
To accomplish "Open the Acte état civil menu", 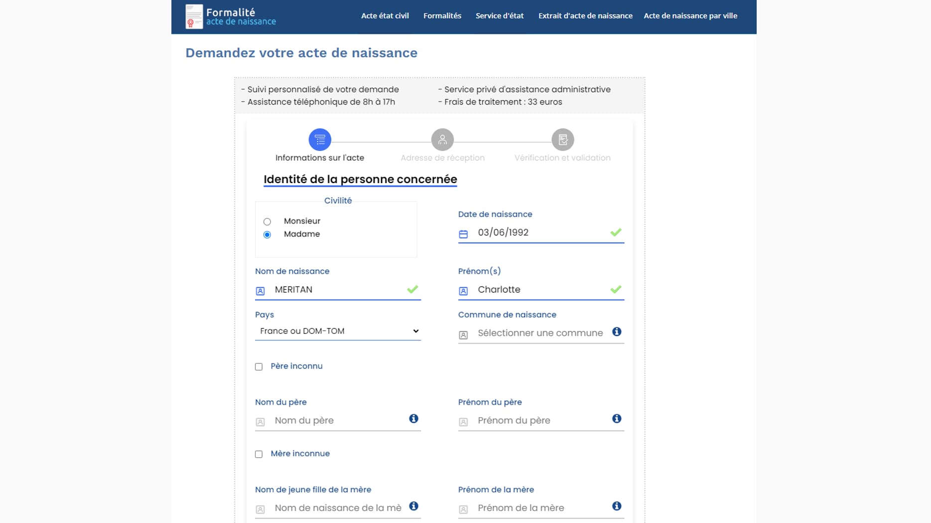I will [x=385, y=16].
